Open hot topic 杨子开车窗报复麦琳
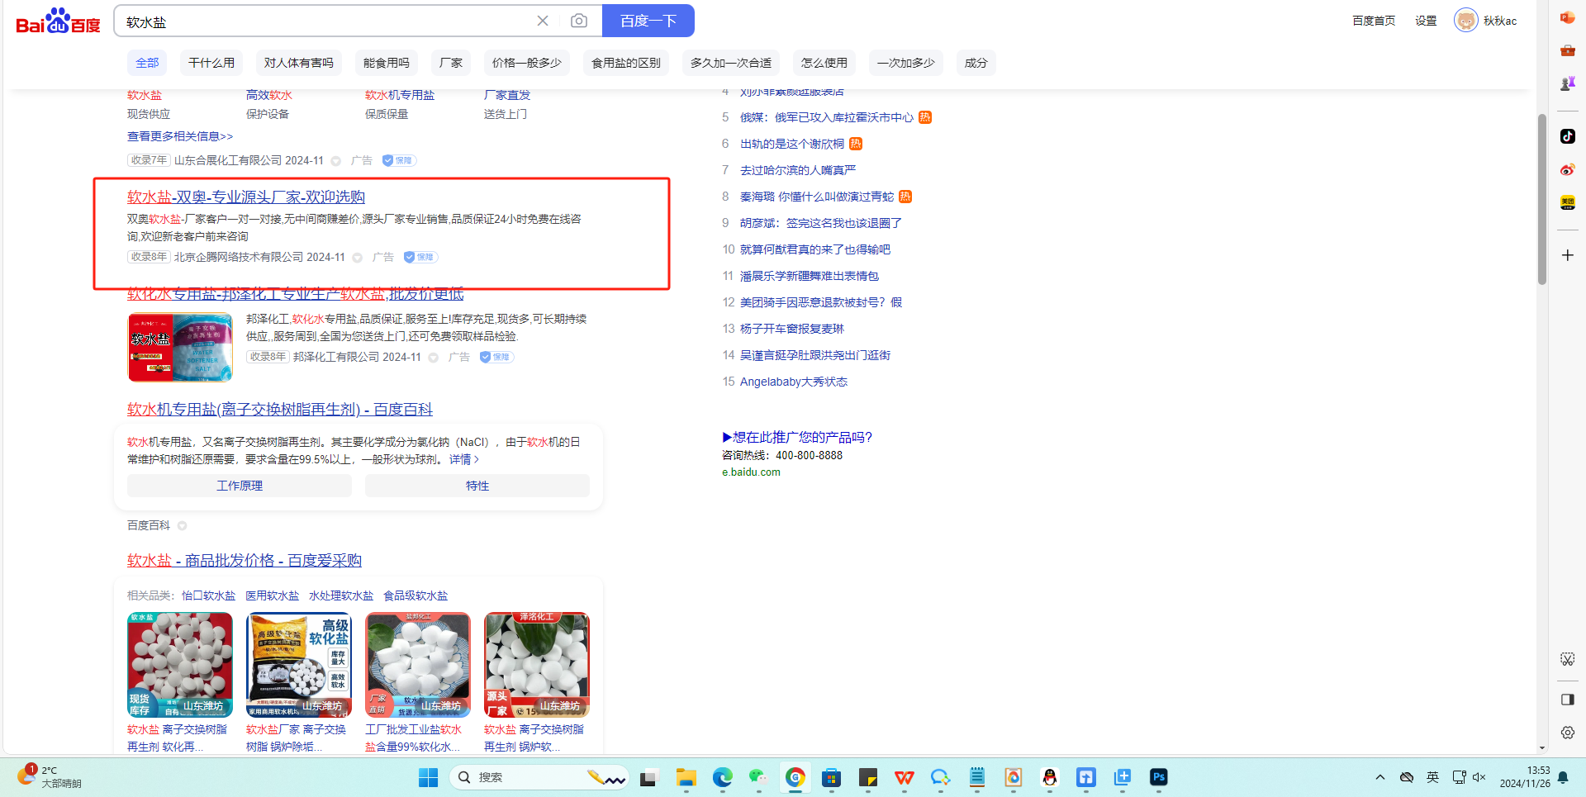Screen dimensions: 1586x797 (x=792, y=329)
